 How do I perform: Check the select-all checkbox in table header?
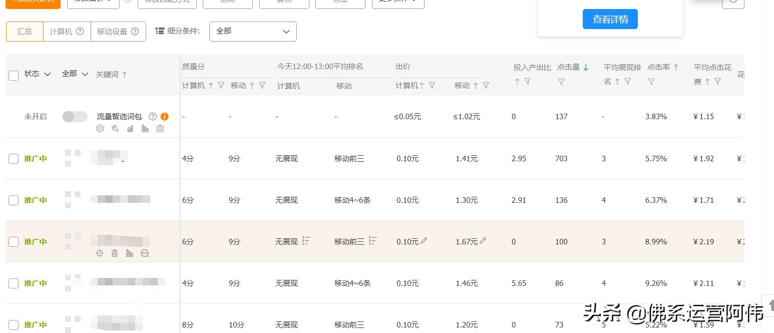pos(14,76)
